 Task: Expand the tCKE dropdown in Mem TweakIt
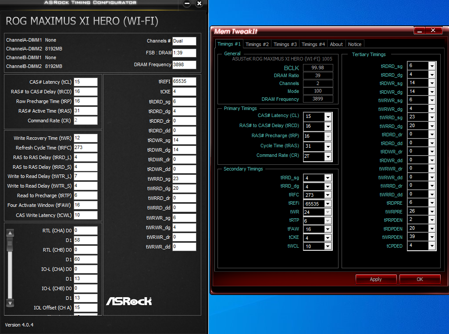(328, 238)
